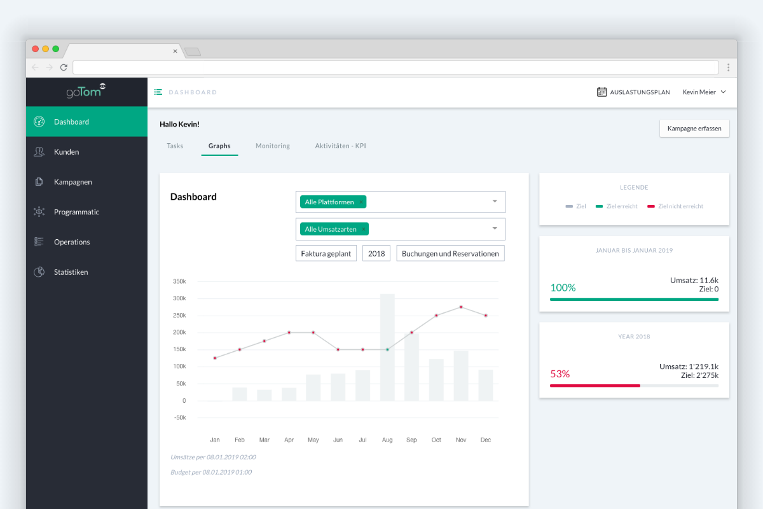Switch to the Tasks tab
The width and height of the screenshot is (763, 509).
[x=175, y=146]
